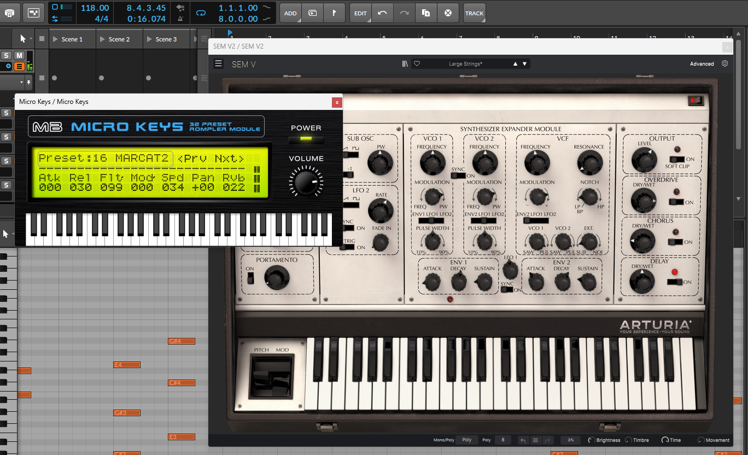The width and height of the screenshot is (748, 455).
Task: Toggle the Chorus ON switch
Action: [675, 242]
